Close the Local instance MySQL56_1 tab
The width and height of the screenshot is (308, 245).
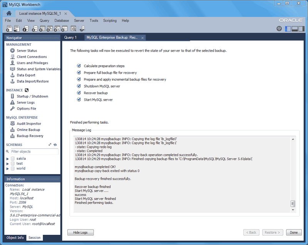pyautogui.click(x=65, y=14)
